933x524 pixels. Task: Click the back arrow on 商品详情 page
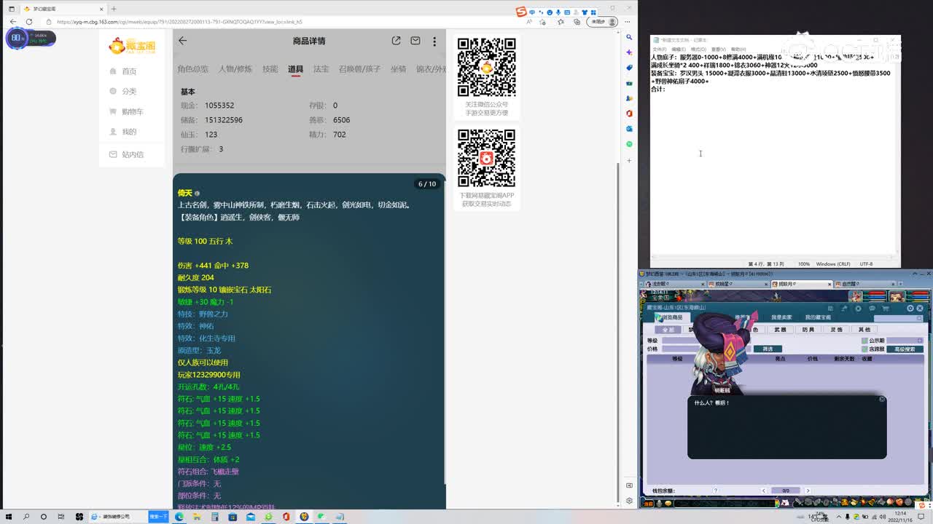point(182,41)
